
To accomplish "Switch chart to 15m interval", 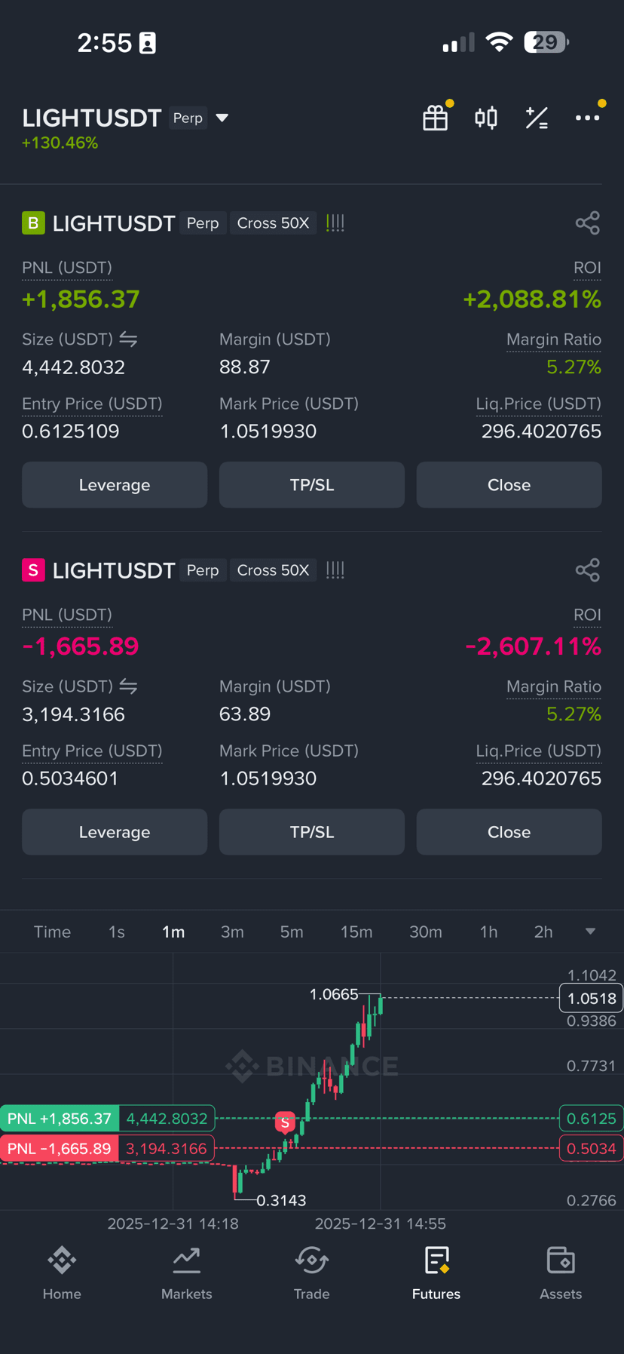I will [x=356, y=932].
